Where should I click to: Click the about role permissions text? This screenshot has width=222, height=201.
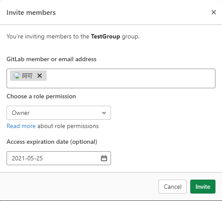[68, 126]
